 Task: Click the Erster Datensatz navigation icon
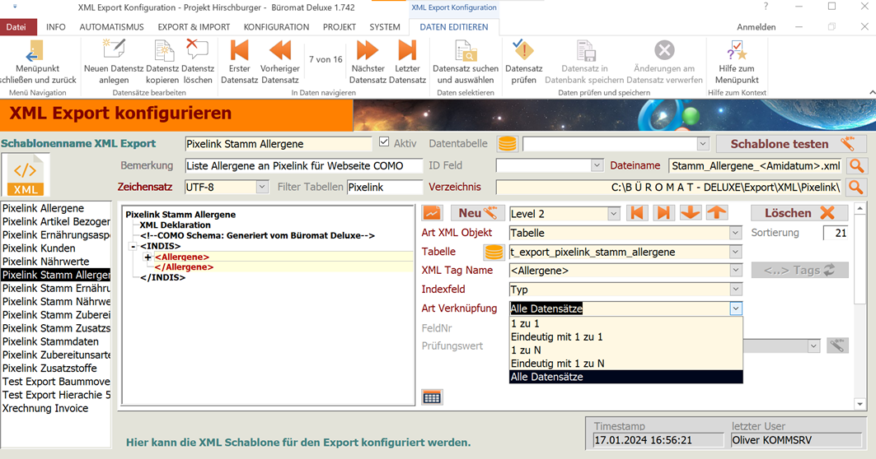pos(240,53)
